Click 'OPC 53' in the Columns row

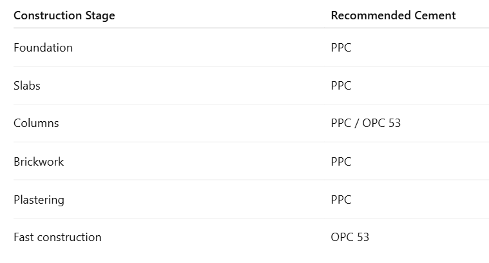click(x=381, y=123)
